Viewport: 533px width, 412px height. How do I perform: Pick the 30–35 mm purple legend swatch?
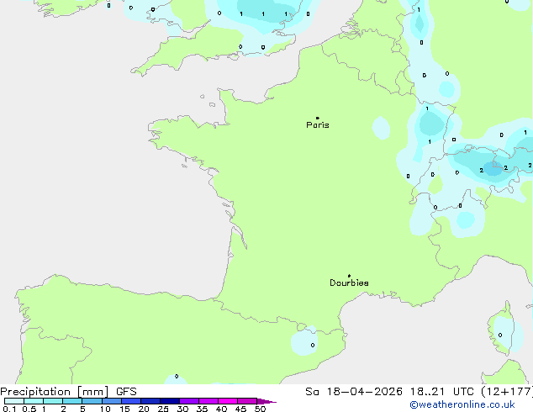(x=189, y=401)
